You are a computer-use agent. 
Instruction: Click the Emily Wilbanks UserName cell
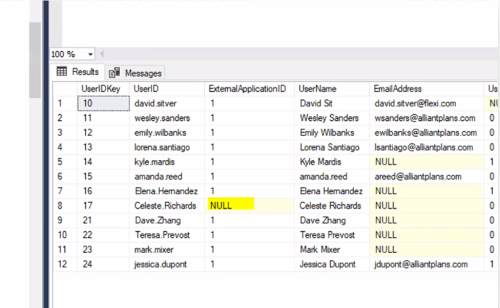(332, 133)
